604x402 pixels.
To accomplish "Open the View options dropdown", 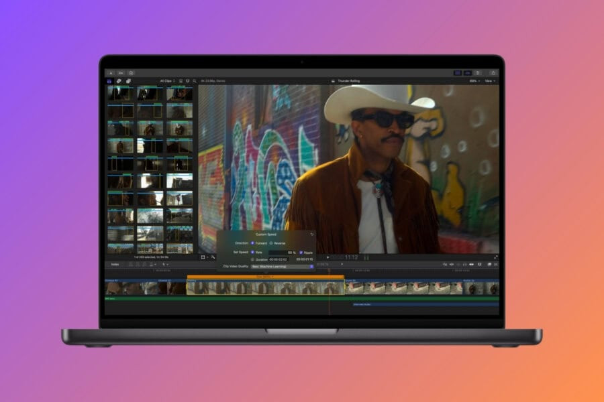I will pyautogui.click(x=490, y=81).
